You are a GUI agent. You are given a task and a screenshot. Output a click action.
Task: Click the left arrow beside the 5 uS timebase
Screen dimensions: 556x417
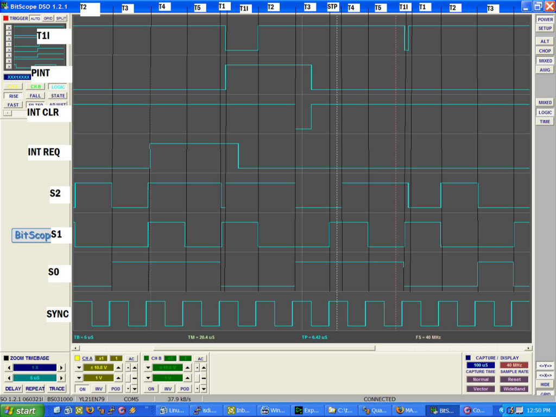tap(9, 378)
